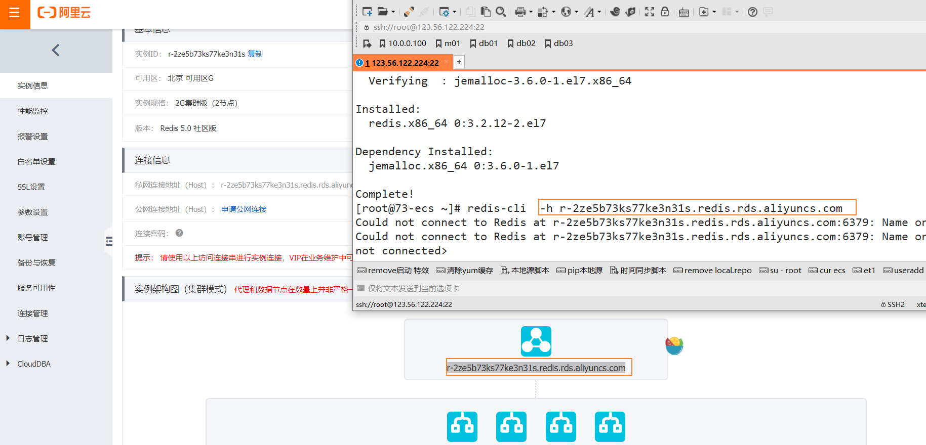This screenshot has height=445, width=926.
Task: Open the db02 session bookmark
Action: [x=521, y=43]
